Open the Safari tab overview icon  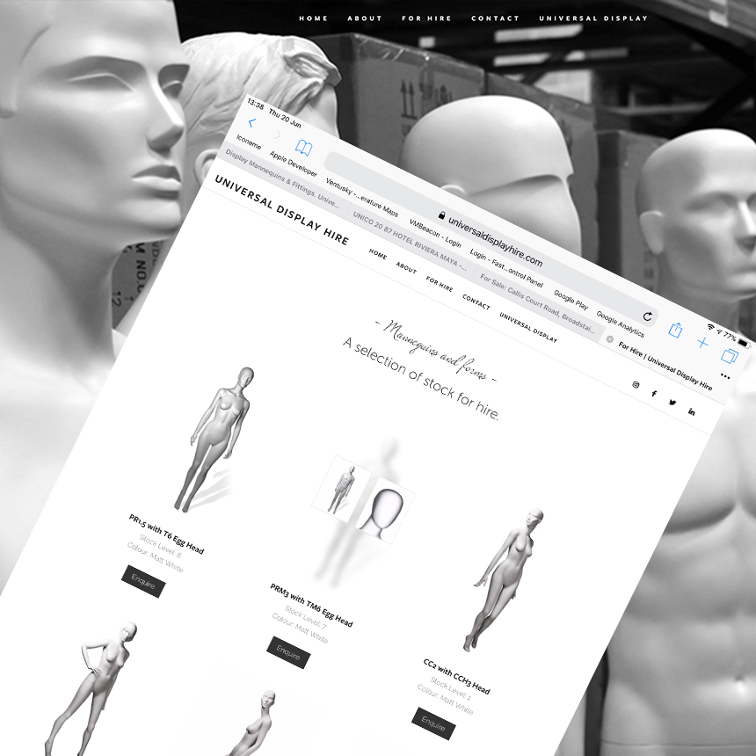[729, 356]
